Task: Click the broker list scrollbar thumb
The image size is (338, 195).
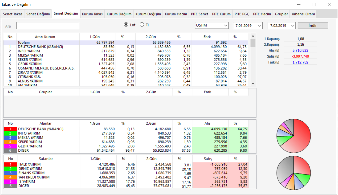Action: pos(253,43)
